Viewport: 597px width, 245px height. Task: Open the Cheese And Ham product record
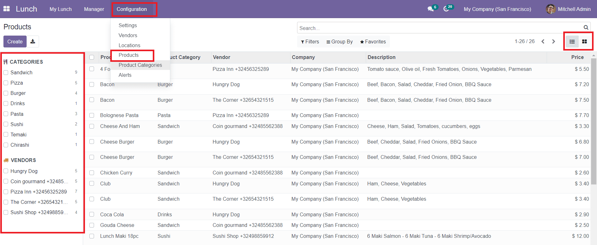click(x=120, y=126)
